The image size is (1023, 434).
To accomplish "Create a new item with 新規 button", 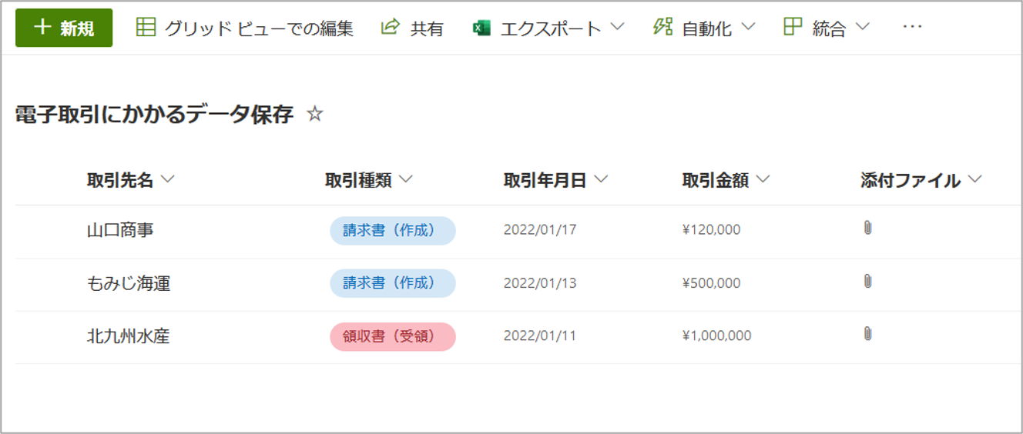I will pos(64,28).
